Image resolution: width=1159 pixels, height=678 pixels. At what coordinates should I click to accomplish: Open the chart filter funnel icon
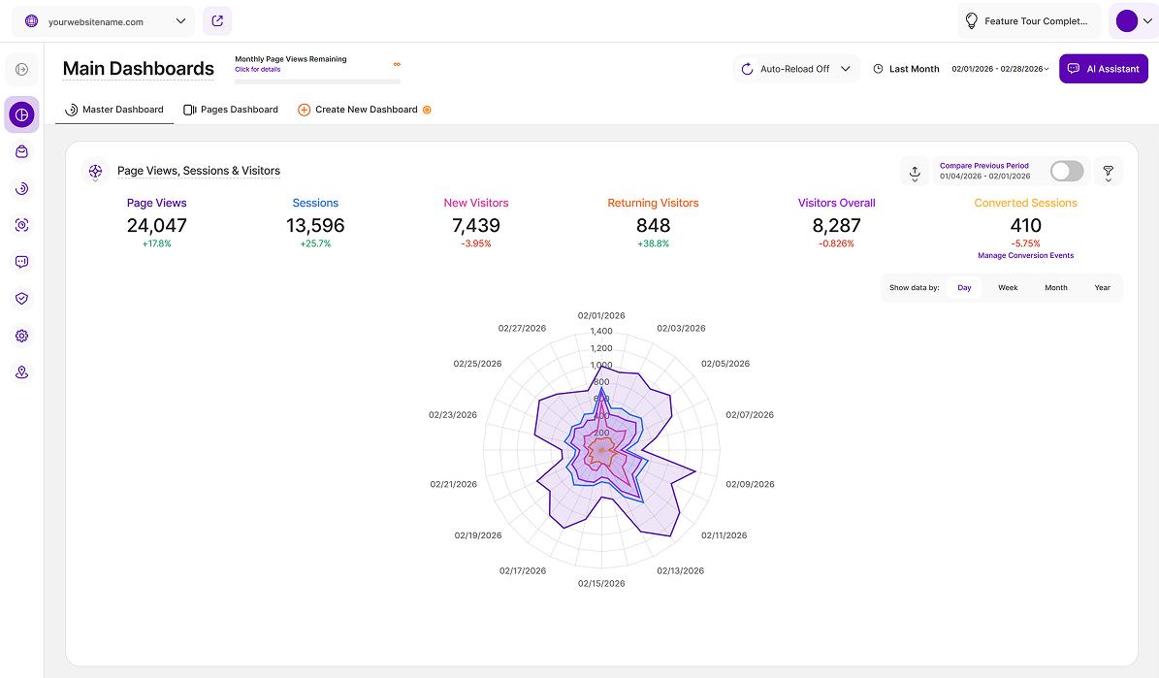click(1108, 172)
